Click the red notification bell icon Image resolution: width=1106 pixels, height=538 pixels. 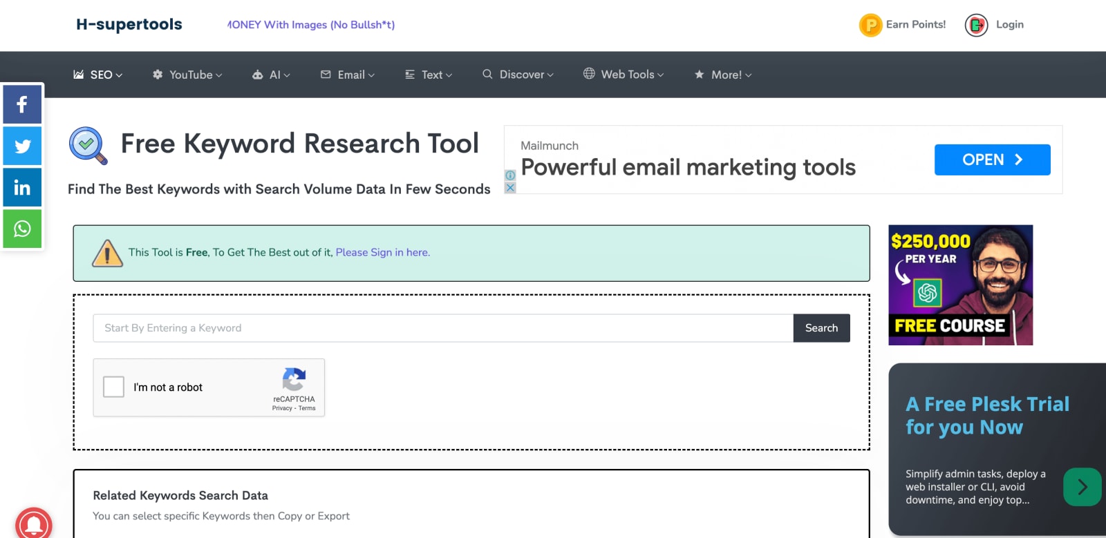coord(33,523)
